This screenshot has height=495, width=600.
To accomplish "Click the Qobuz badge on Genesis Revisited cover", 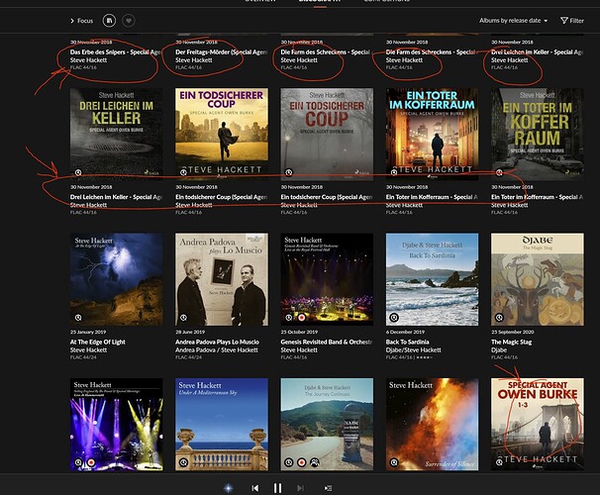I will point(289,318).
